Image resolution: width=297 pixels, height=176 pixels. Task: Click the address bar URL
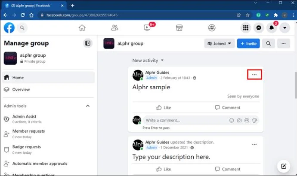[x=82, y=15]
